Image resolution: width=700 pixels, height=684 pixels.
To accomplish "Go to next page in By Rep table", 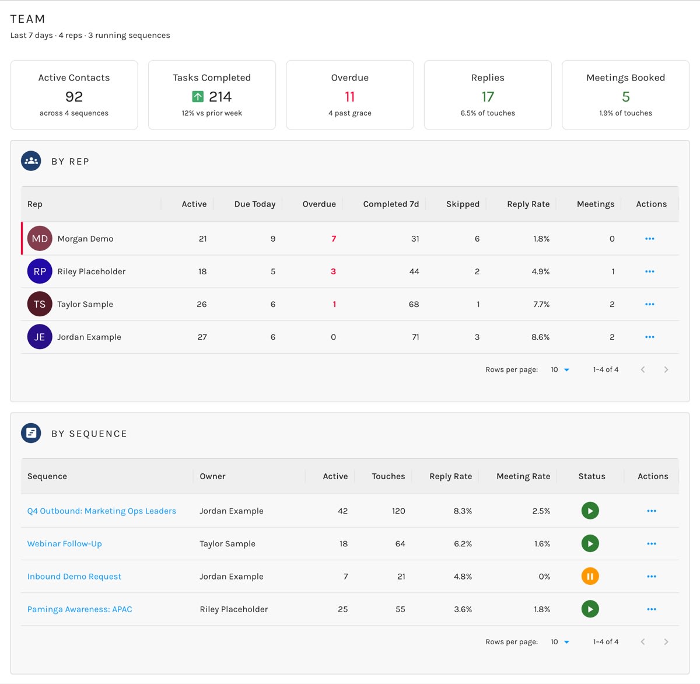I will tap(666, 369).
